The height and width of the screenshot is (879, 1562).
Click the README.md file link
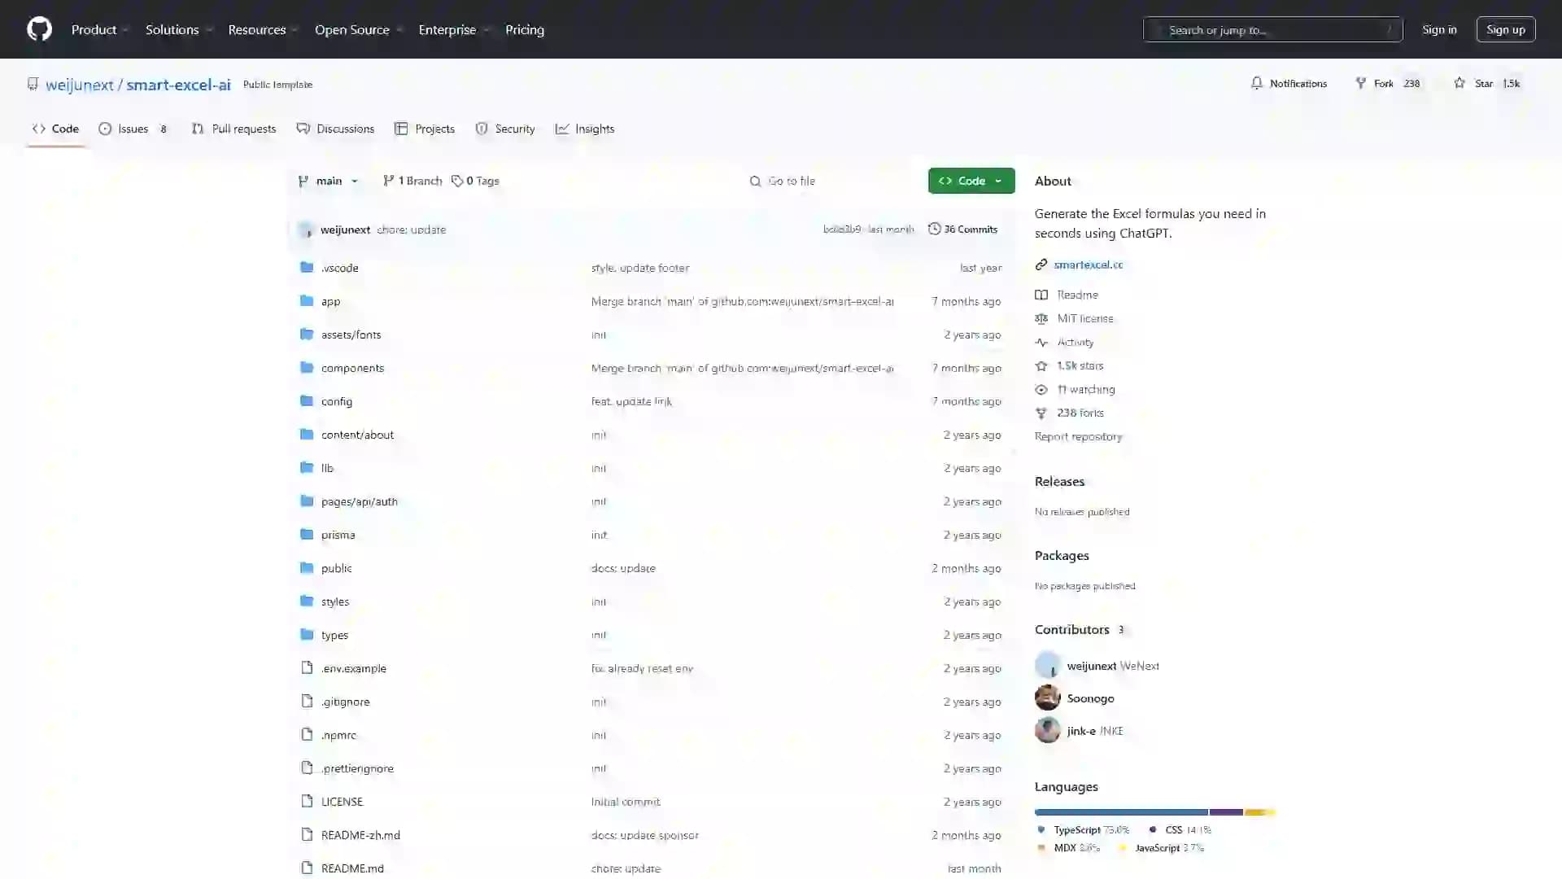[x=352, y=867]
